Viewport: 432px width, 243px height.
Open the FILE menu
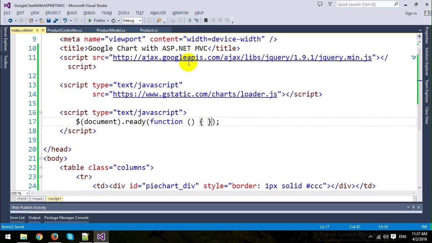(7, 13)
